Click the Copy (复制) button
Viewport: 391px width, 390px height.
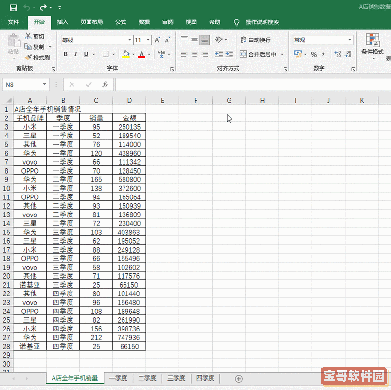35,47
